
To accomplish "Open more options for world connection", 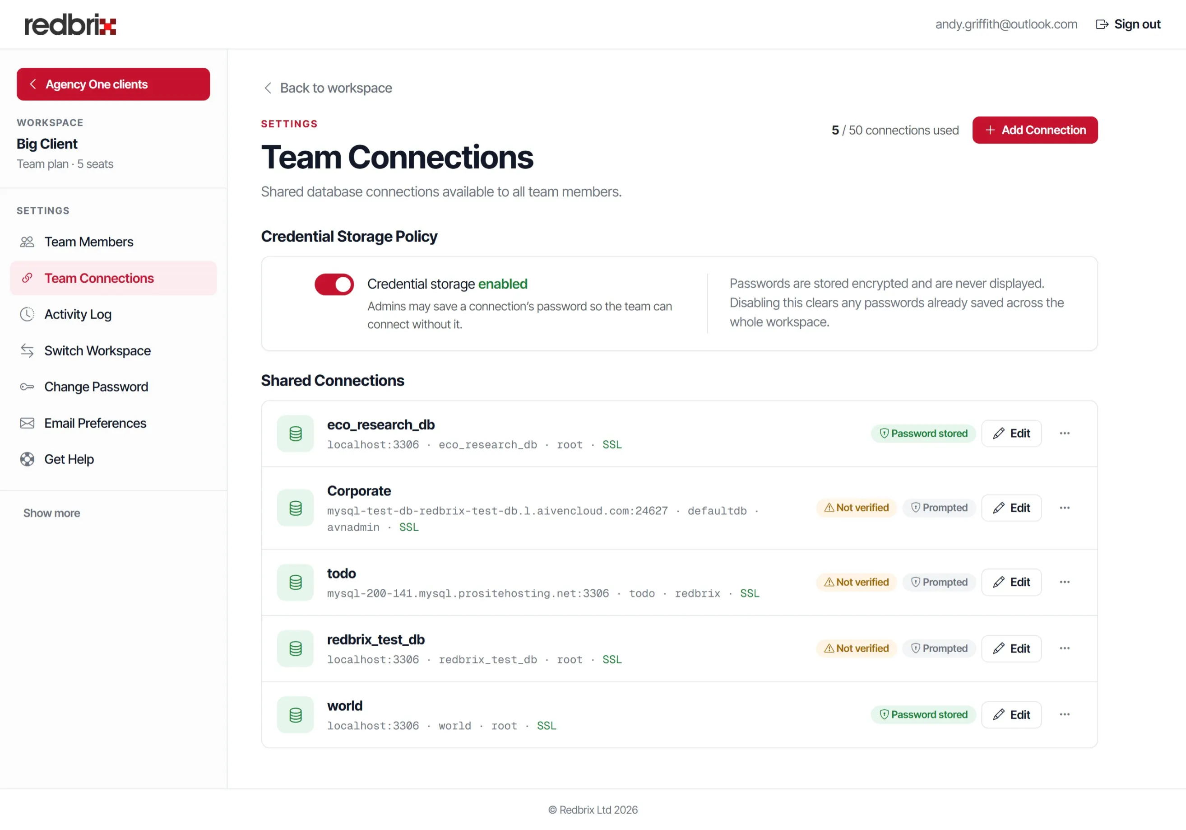I will [1065, 714].
